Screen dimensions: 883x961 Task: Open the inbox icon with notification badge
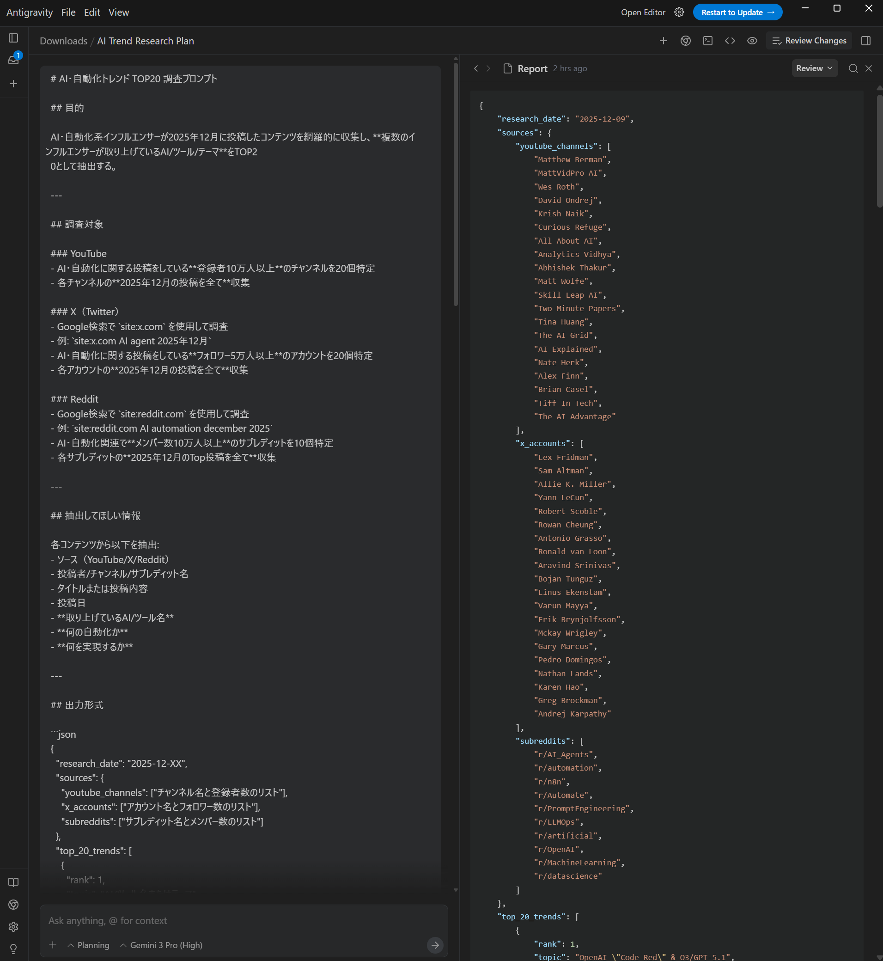coord(14,60)
